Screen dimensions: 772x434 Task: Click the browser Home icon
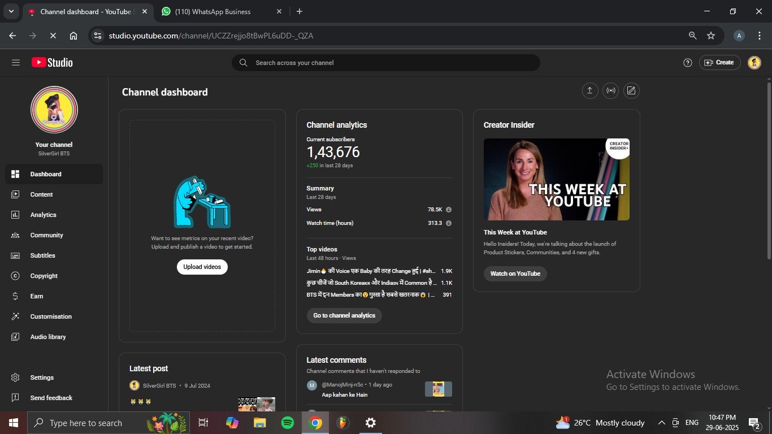[73, 36]
